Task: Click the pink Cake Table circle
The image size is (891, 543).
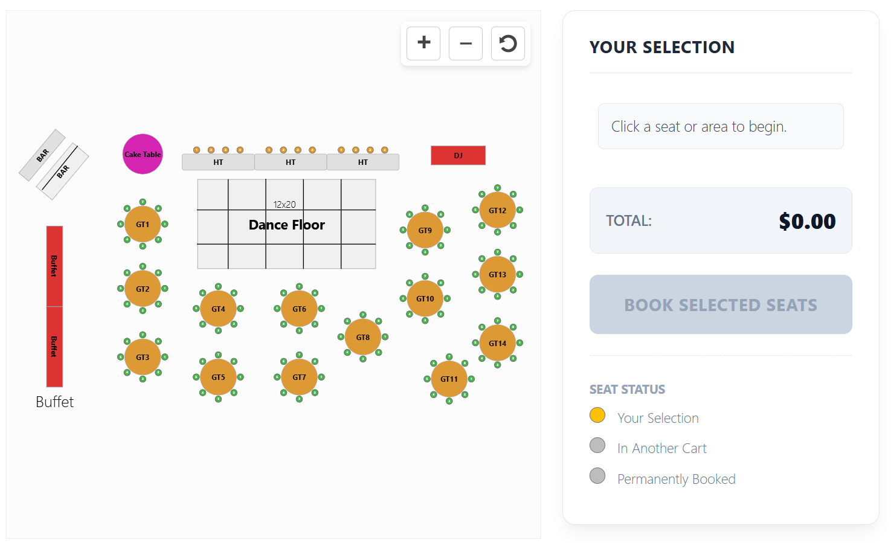Action: click(143, 155)
